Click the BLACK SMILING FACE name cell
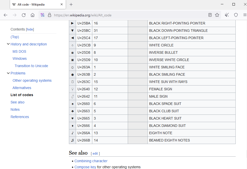The height and width of the screenshot is (169, 247). pyautogui.click(x=191, y=75)
